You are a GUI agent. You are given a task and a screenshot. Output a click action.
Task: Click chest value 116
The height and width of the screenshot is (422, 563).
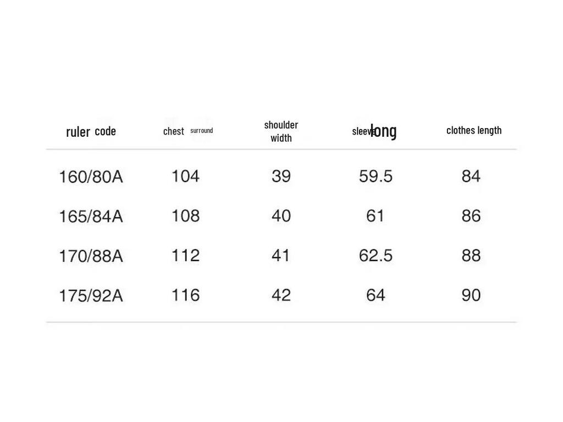[185, 295]
